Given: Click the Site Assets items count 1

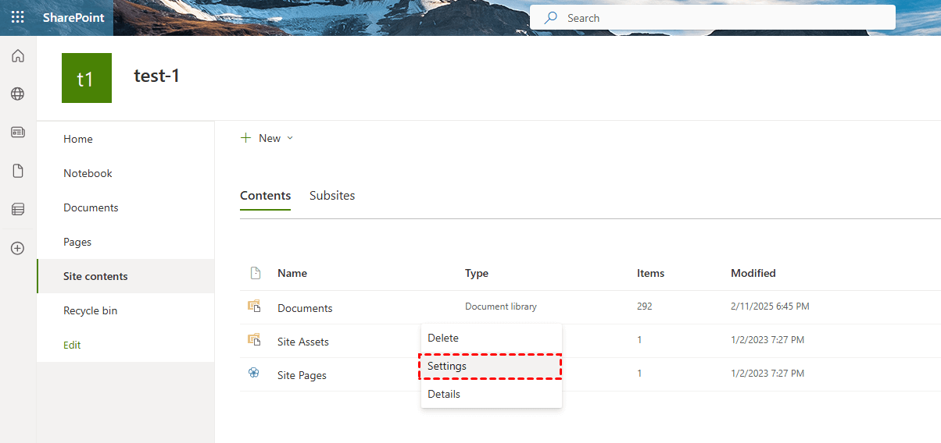Looking at the screenshot, I should pyautogui.click(x=639, y=340).
